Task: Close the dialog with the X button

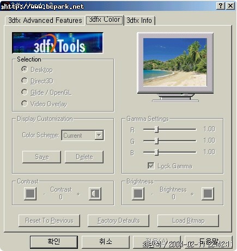Action: coord(230,6)
